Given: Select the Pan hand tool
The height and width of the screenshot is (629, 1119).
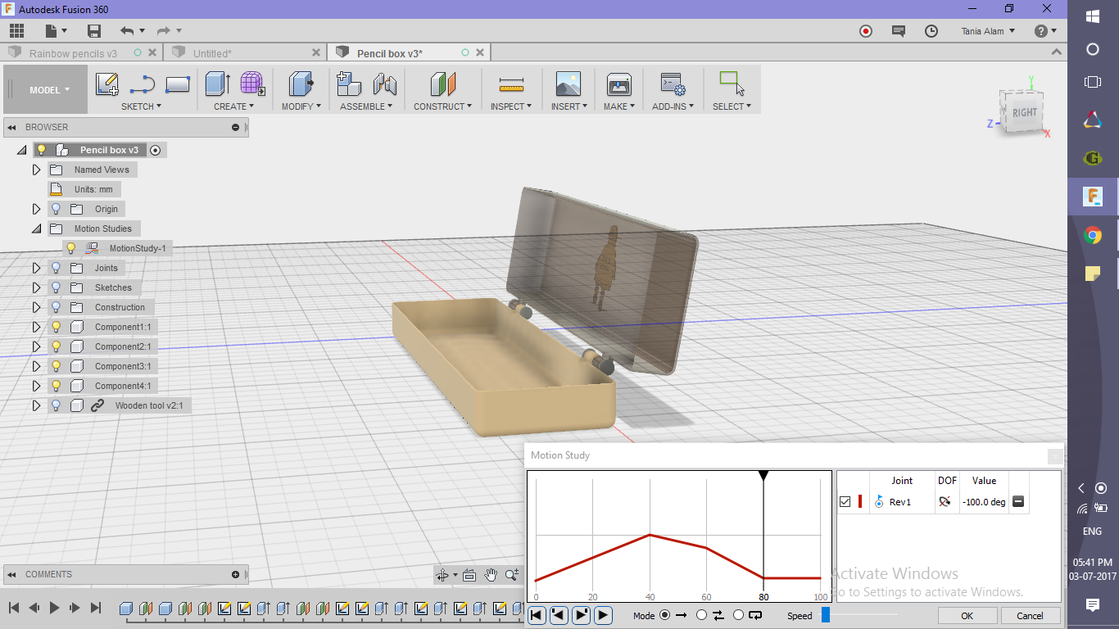Looking at the screenshot, I should [x=491, y=575].
